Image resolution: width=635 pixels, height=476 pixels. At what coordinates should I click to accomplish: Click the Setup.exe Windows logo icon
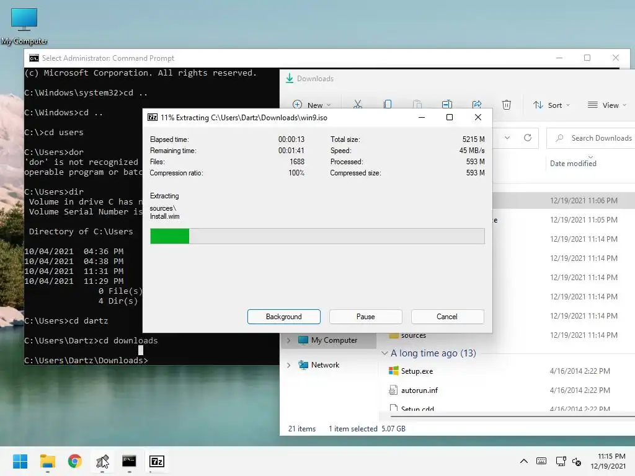393,371
